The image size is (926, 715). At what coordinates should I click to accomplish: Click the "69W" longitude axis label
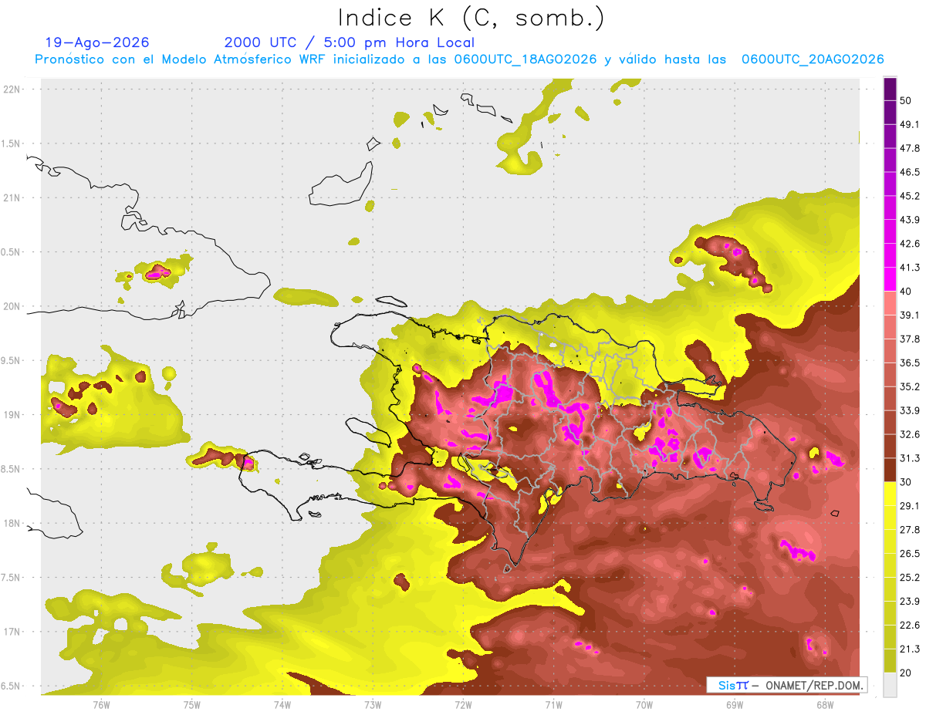[735, 704]
